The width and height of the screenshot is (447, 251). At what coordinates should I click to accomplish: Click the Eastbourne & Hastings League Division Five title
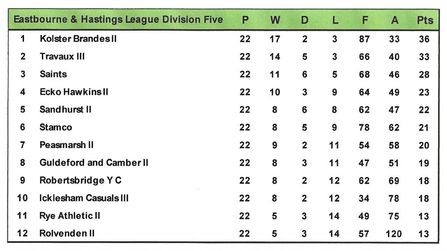[x=118, y=20]
